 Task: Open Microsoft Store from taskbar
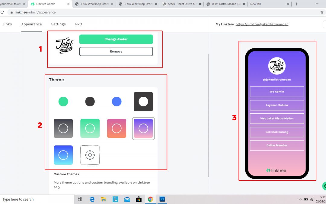(139, 199)
